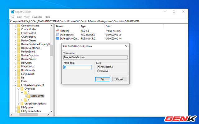Click the DeviceOverrides folder icon
This screenshot has height=124, width=199.
(x=19, y=55)
